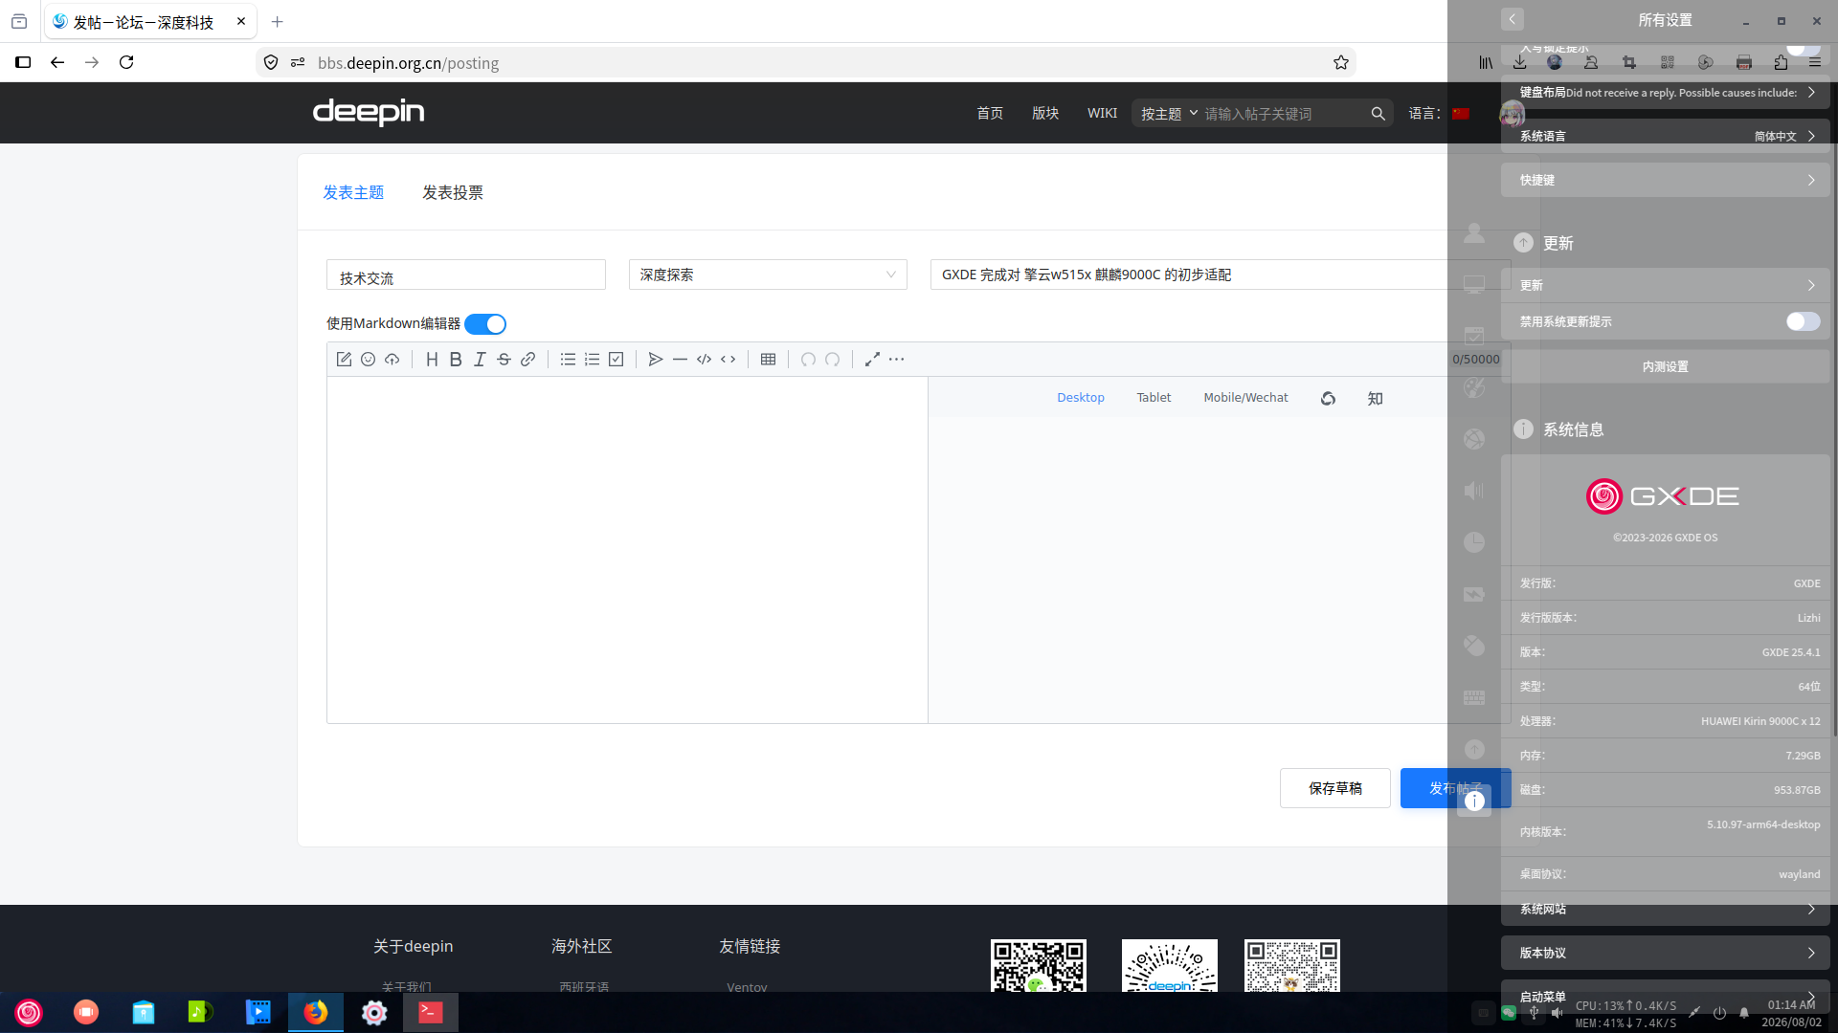Click the refresh preview icon beside Mobile/Wechat

1328,399
